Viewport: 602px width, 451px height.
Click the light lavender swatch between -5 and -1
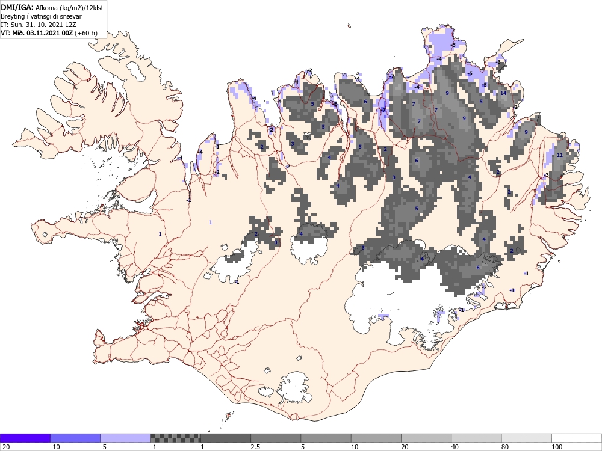click(x=125, y=438)
